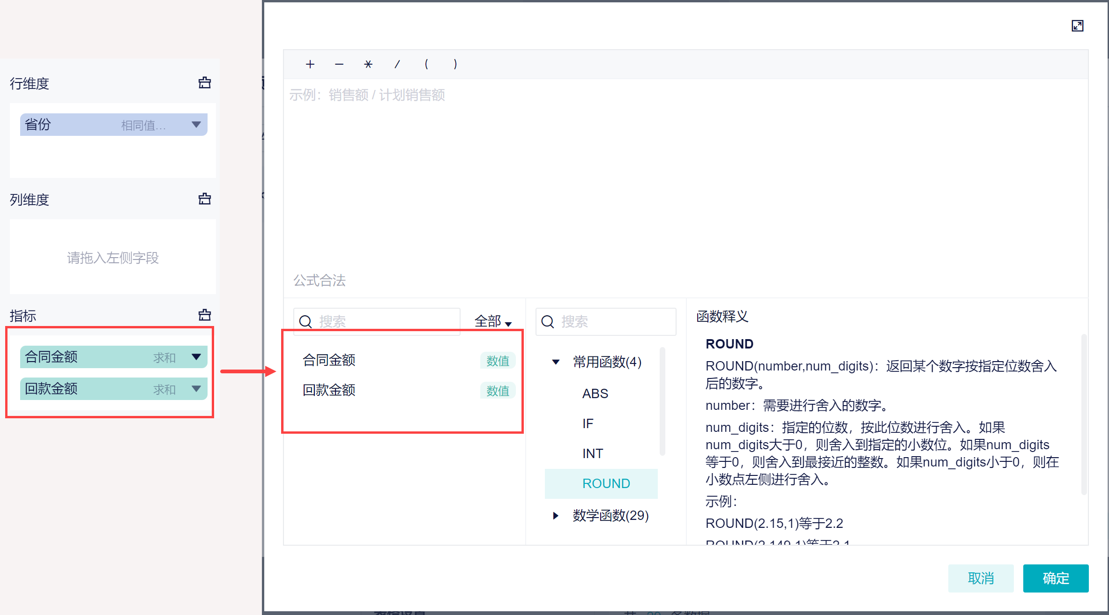
Task: Expand the 数学函数(29) group
Action: pos(556,515)
